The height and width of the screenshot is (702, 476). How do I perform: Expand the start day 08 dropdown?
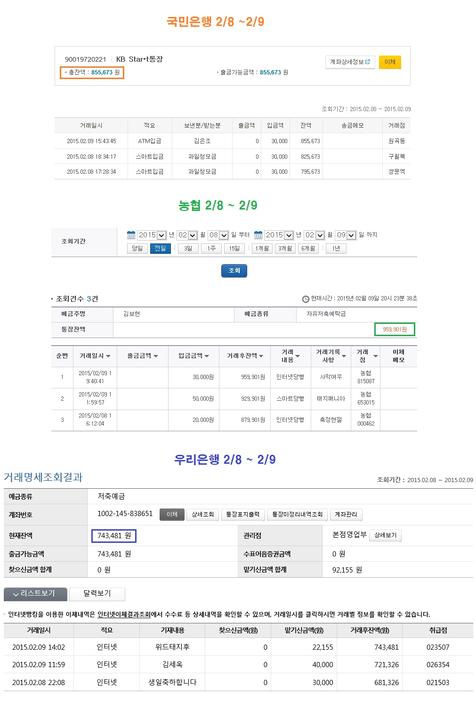pos(224,235)
